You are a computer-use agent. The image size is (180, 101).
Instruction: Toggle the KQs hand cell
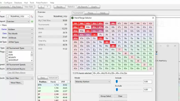[x=88, y=27]
